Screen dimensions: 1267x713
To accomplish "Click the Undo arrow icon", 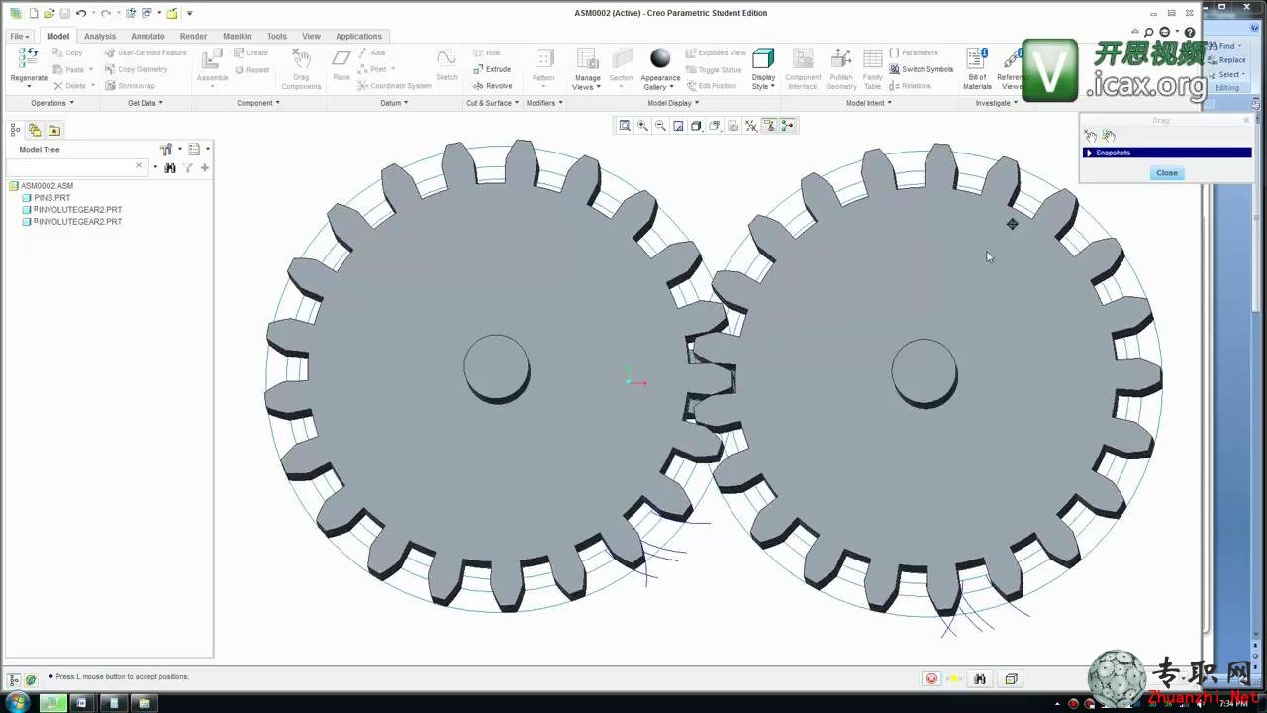I will 80,13.
